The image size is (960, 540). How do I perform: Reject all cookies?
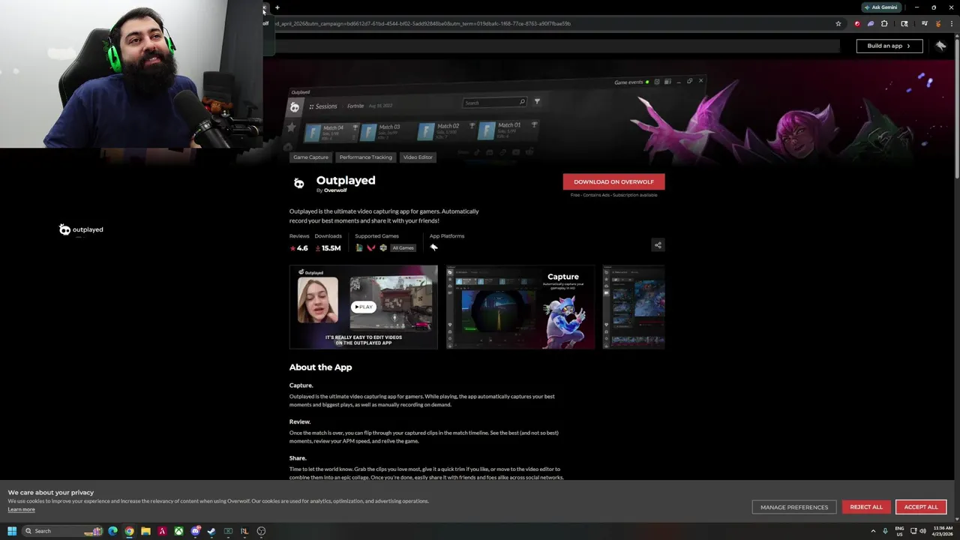coord(866,507)
